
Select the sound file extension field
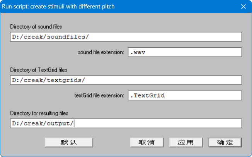pos(185,52)
